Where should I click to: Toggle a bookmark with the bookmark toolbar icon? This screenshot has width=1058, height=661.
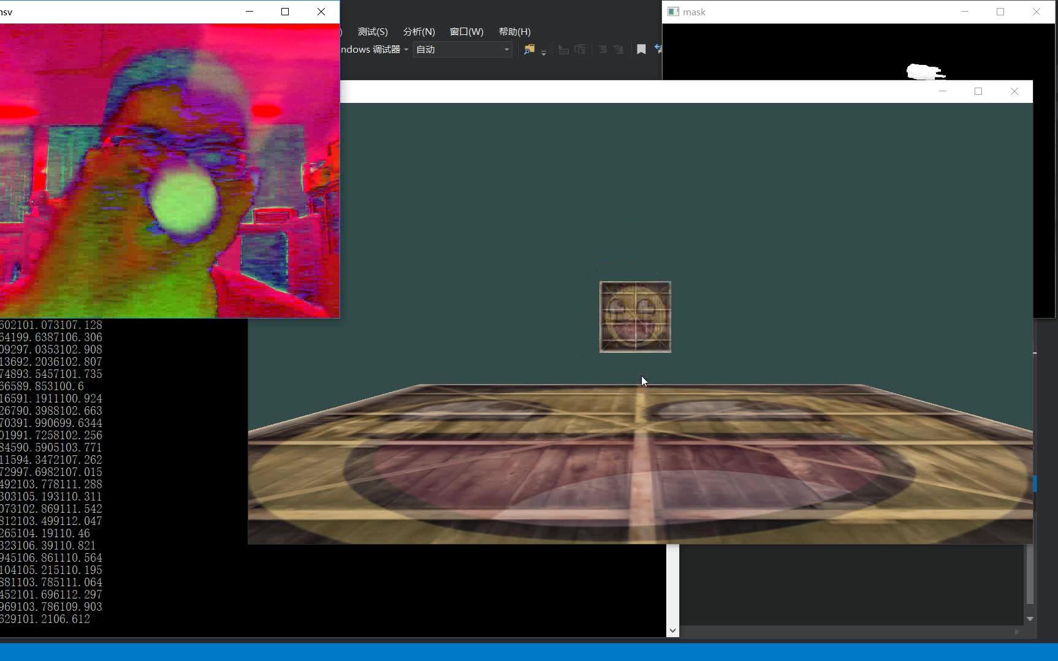point(641,49)
